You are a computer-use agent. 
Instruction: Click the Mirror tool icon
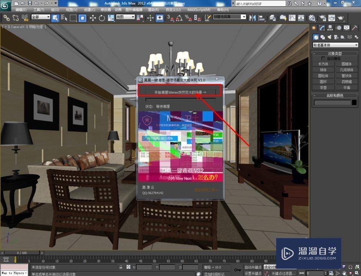click(x=253, y=18)
